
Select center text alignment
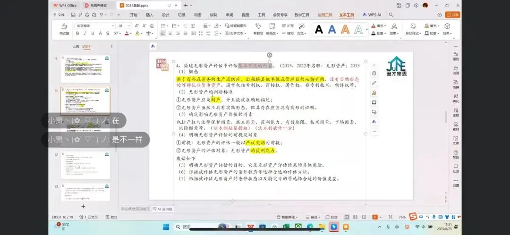[170, 33]
